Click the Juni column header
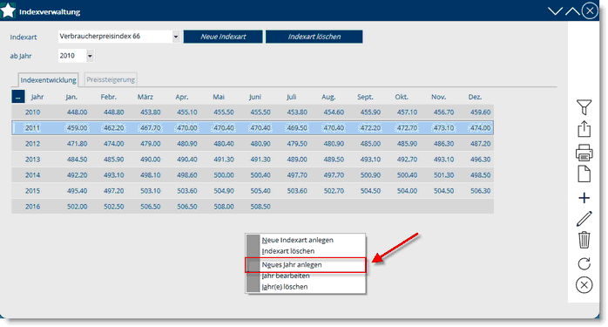Screen dimensions: 608x327 [x=255, y=97]
